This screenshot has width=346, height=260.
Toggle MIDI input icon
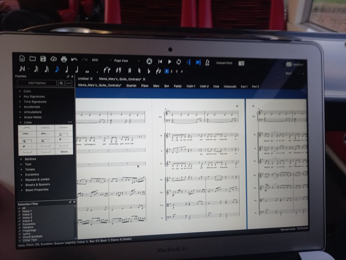tap(149, 61)
